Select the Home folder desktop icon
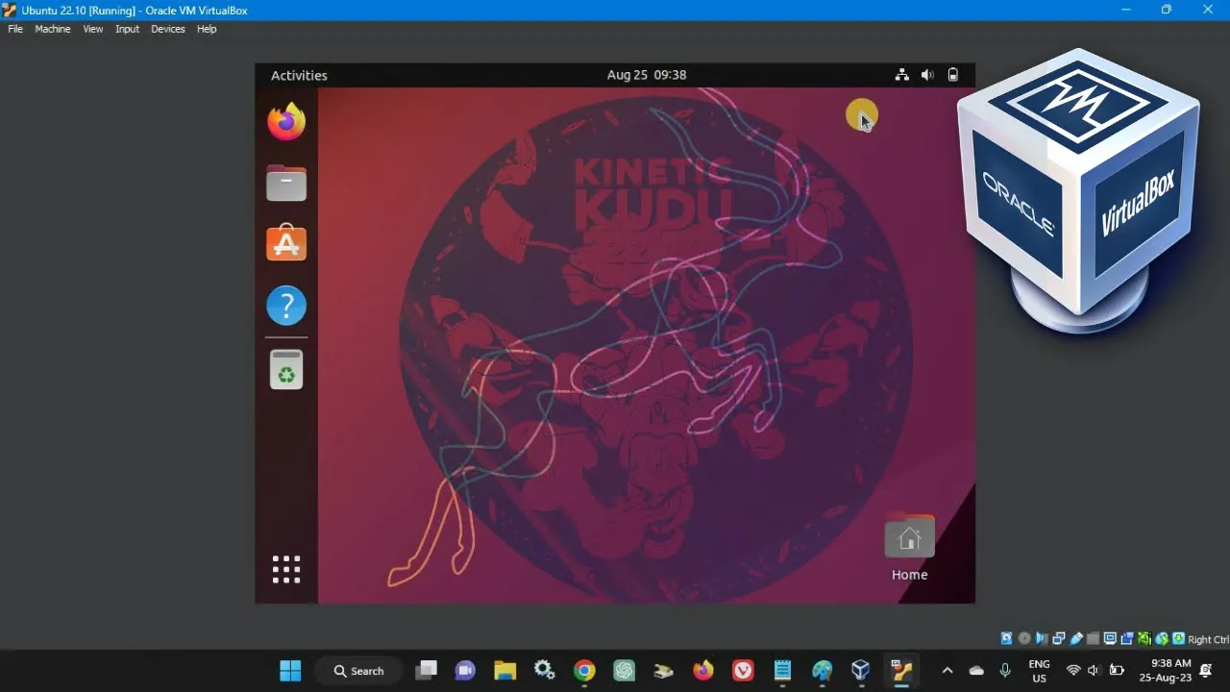The width and height of the screenshot is (1230, 692). [x=909, y=548]
